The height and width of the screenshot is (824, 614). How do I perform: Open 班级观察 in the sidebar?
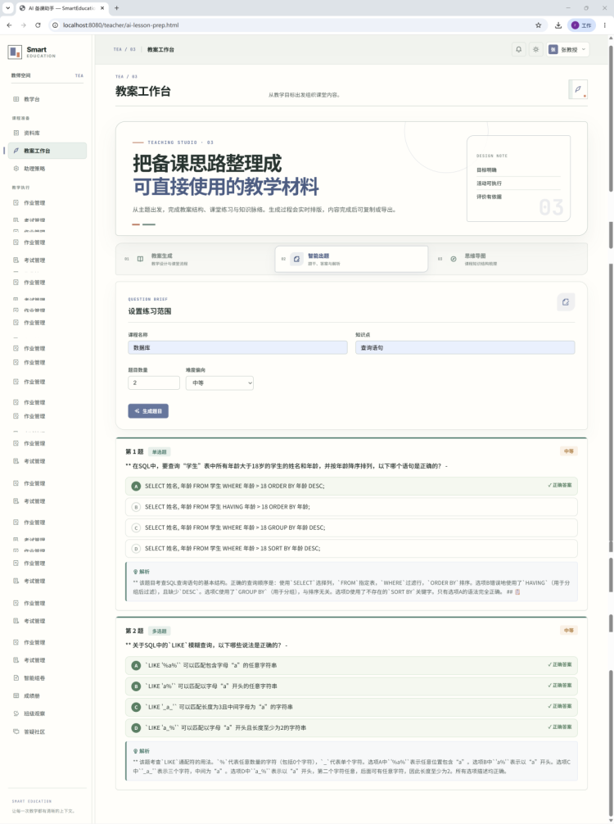[x=47, y=713]
